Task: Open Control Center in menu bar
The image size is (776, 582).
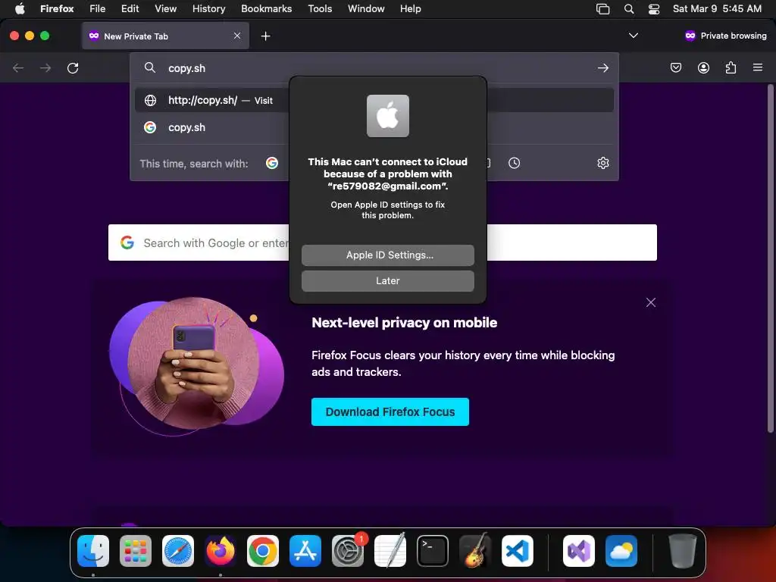Action: (654, 8)
